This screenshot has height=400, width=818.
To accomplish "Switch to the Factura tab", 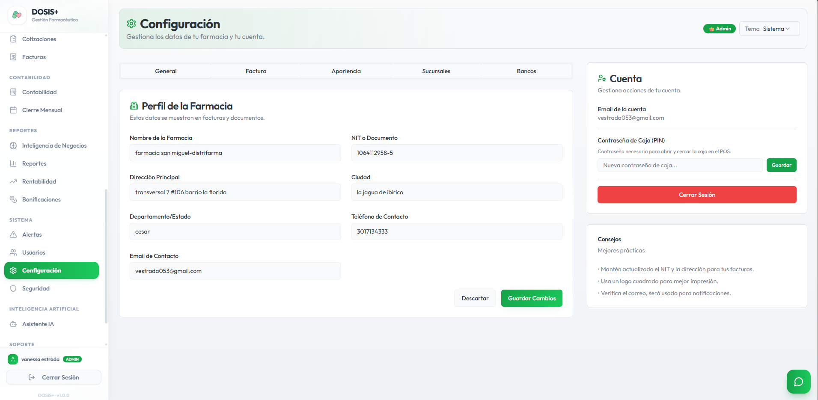I will (256, 71).
